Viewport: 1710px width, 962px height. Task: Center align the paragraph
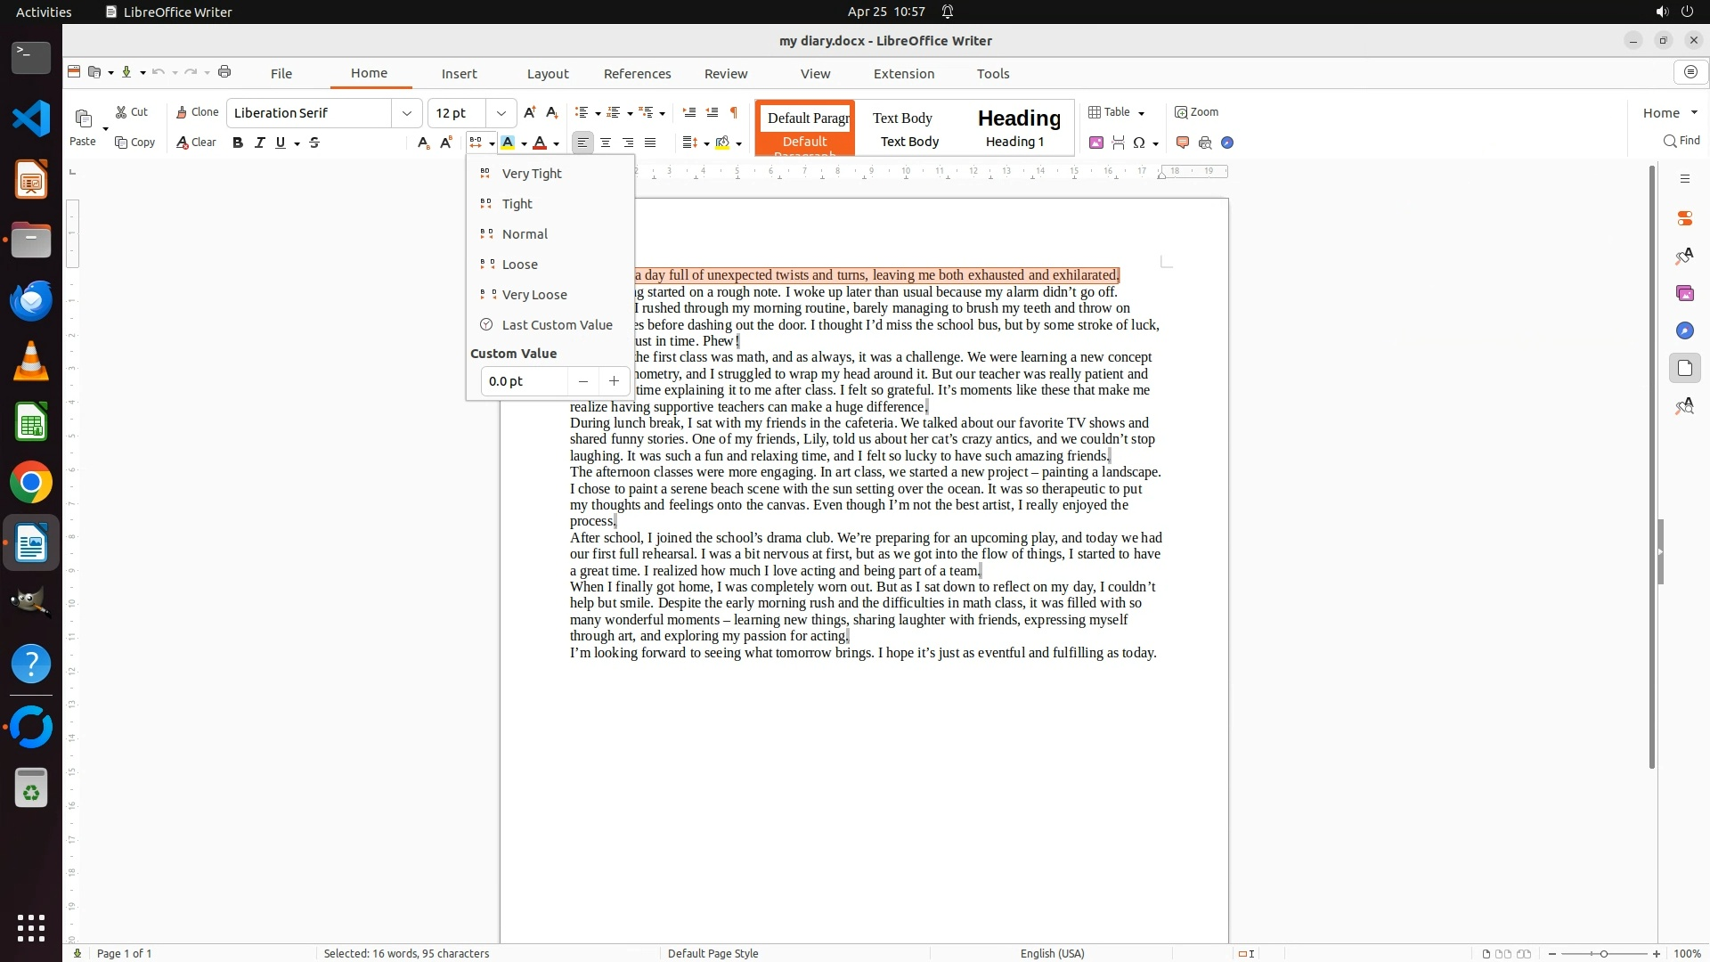pos(606,143)
